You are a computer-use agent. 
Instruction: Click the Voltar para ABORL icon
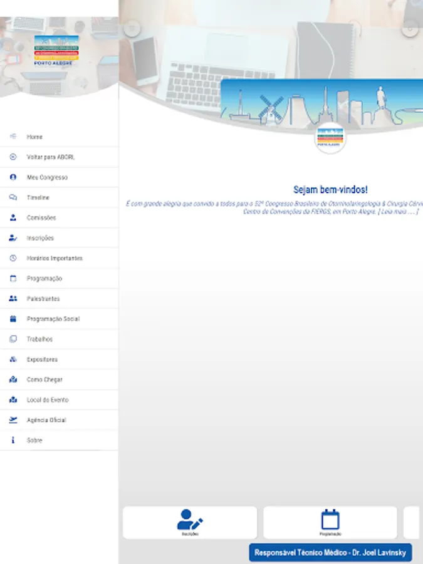(x=13, y=157)
